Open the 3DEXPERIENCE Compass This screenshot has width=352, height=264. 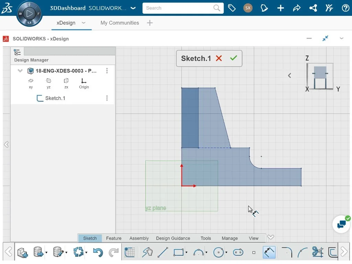point(29,14)
